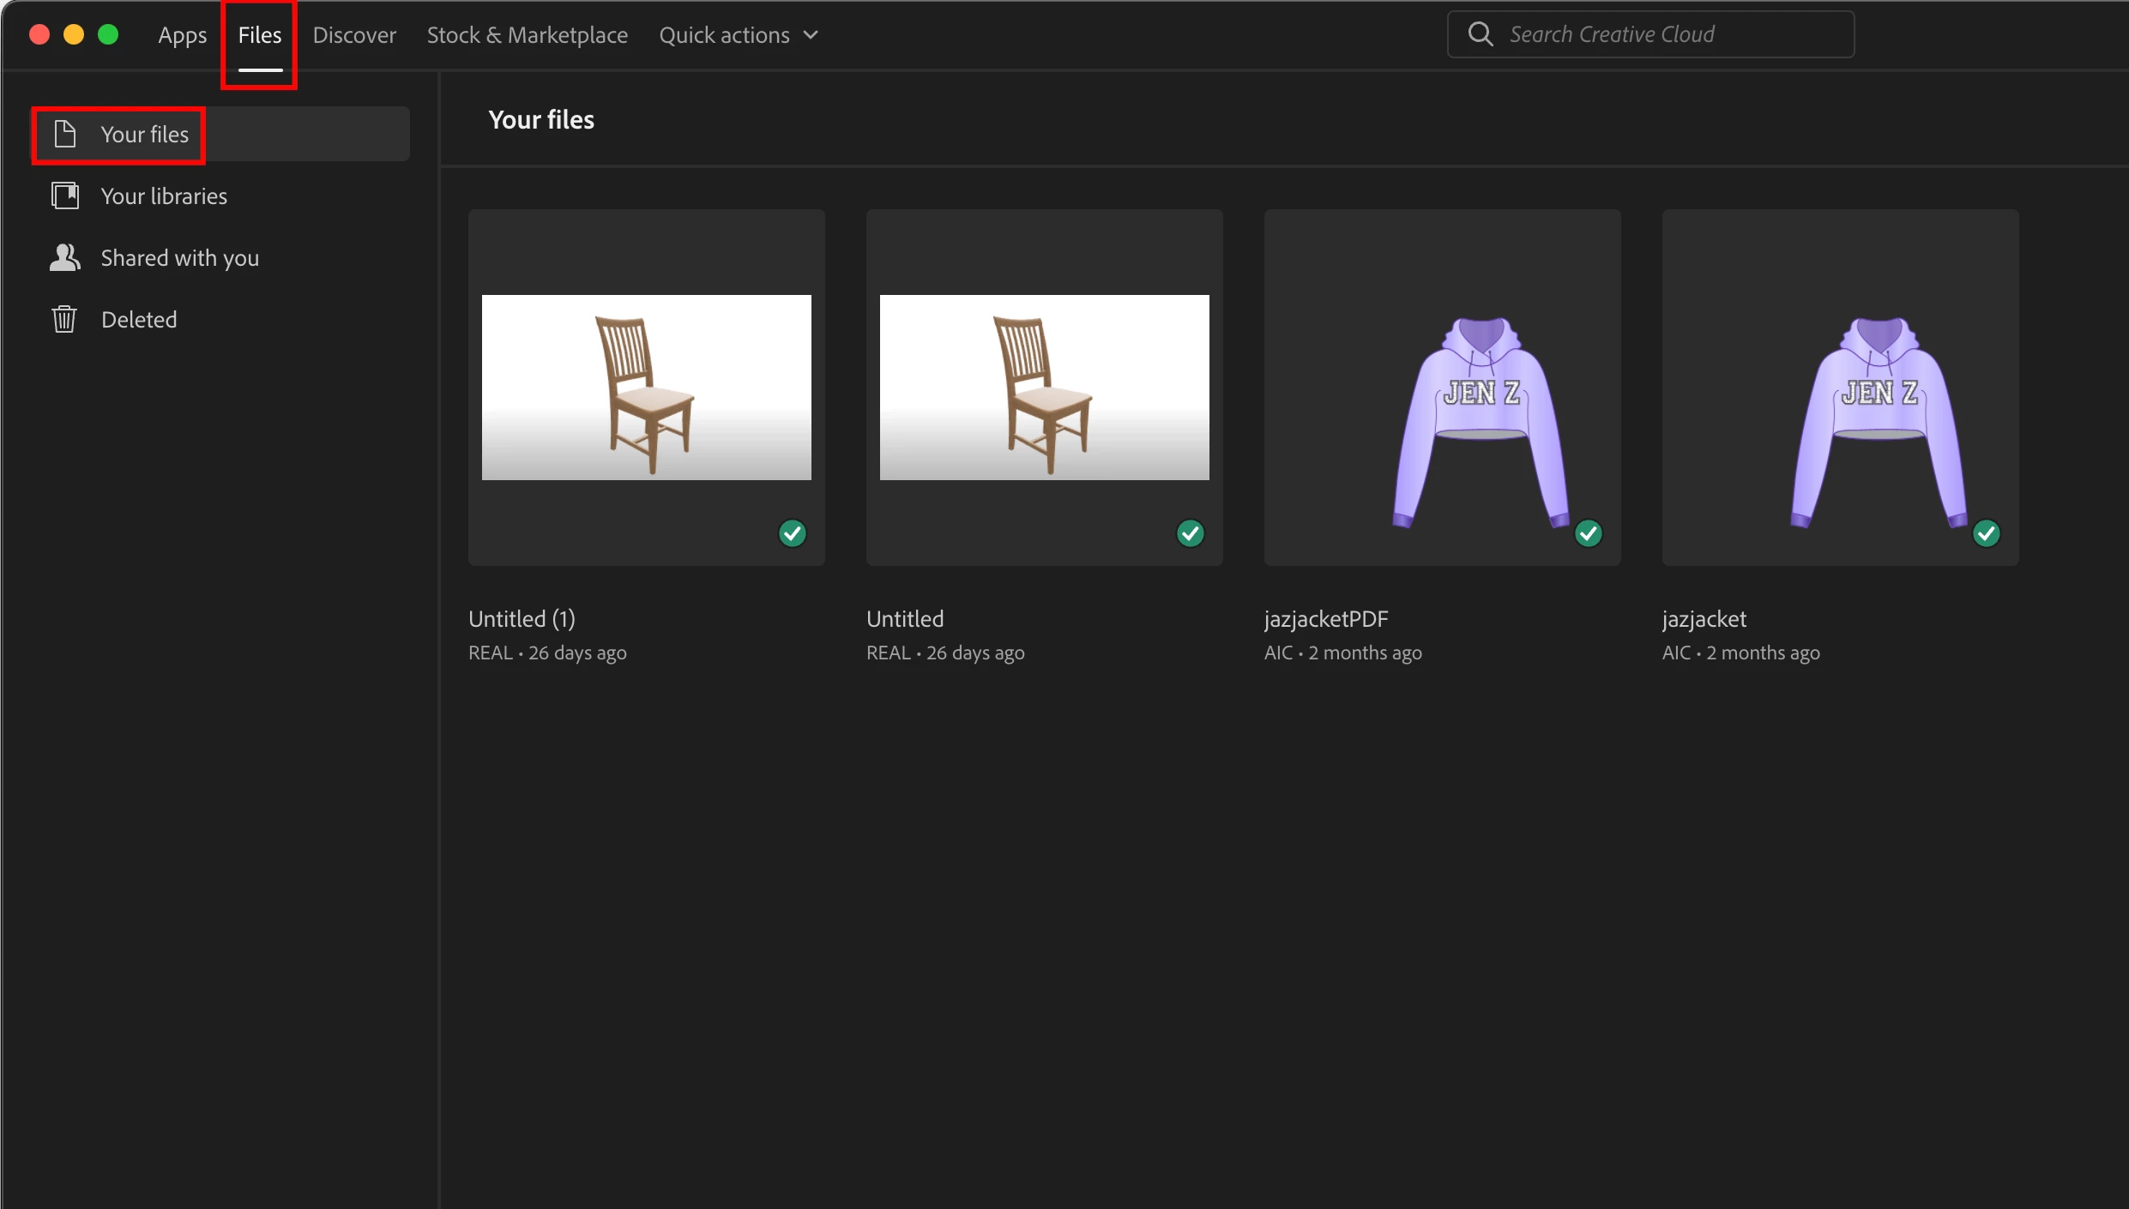2129x1209 pixels.
Task: Click green sync checkmark on jazjacketPDF
Action: [1589, 533]
